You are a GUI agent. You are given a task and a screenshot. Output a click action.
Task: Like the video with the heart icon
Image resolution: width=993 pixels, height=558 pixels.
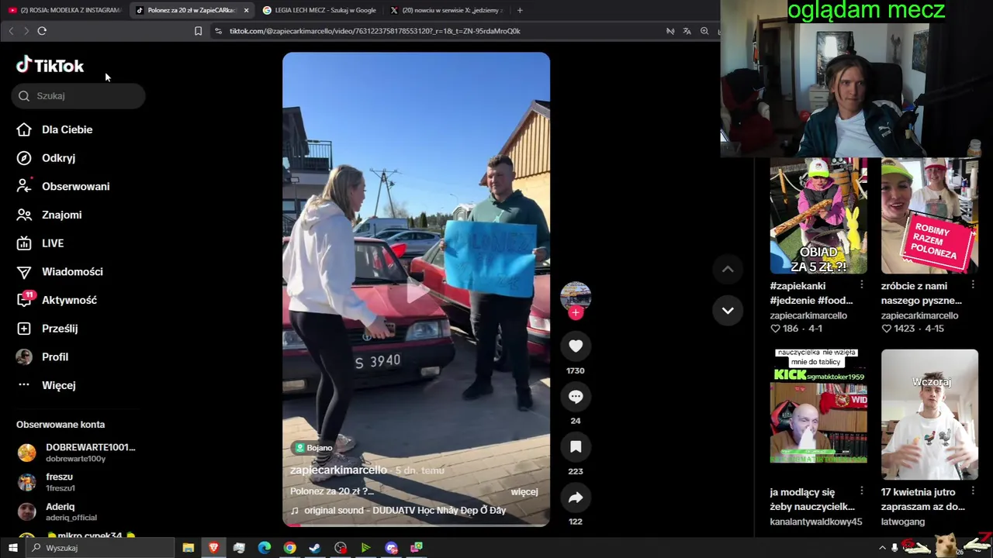576,346
